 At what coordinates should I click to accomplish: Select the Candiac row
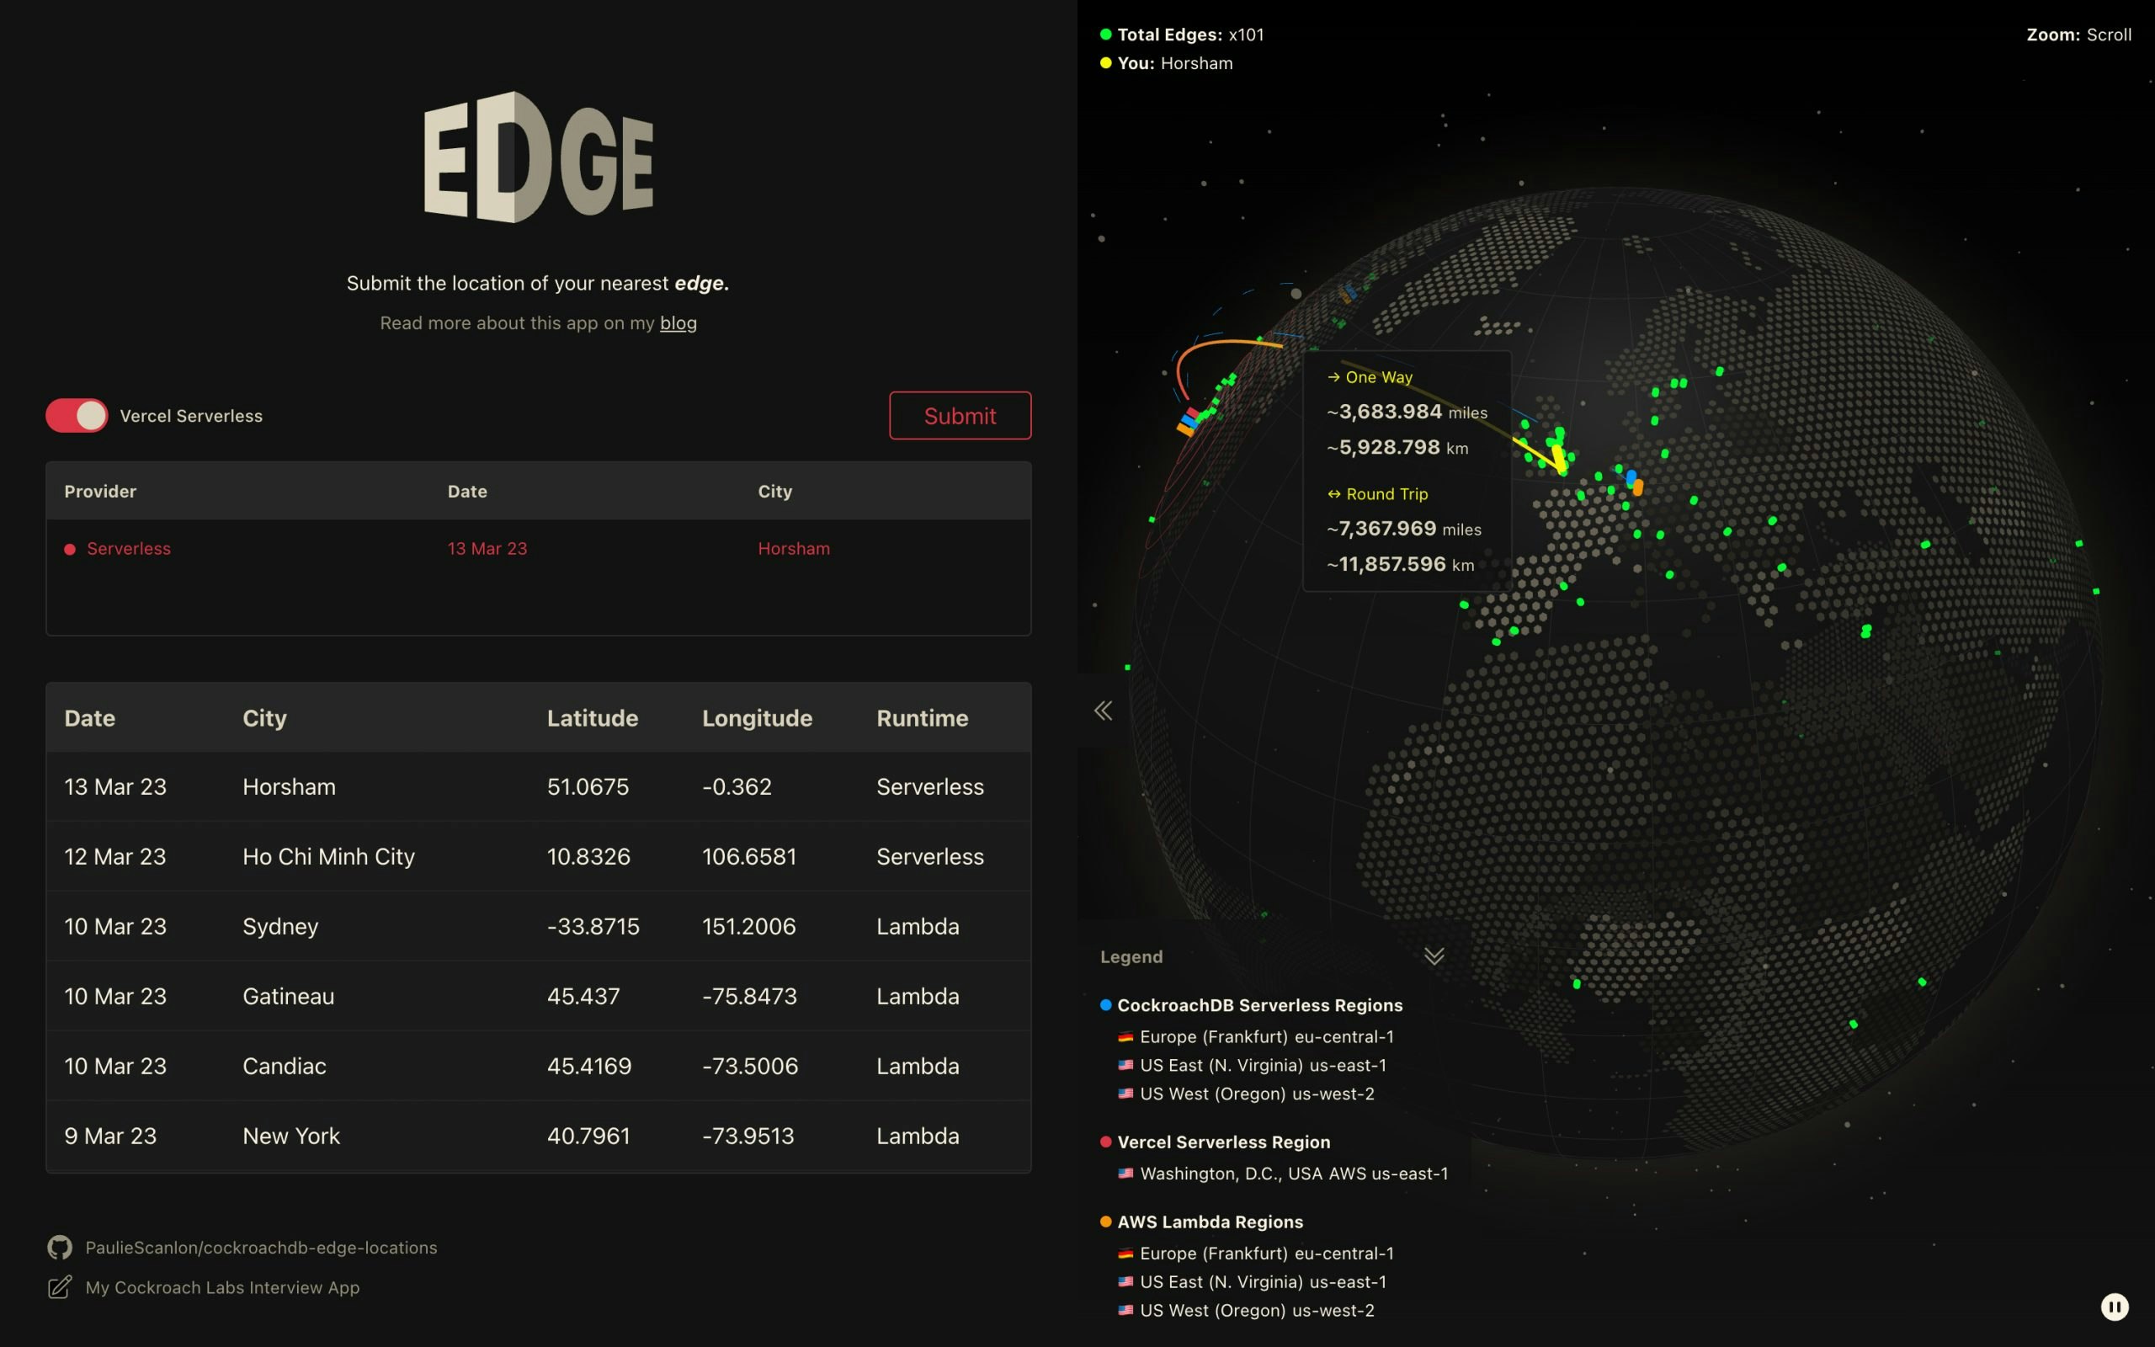click(x=539, y=1066)
